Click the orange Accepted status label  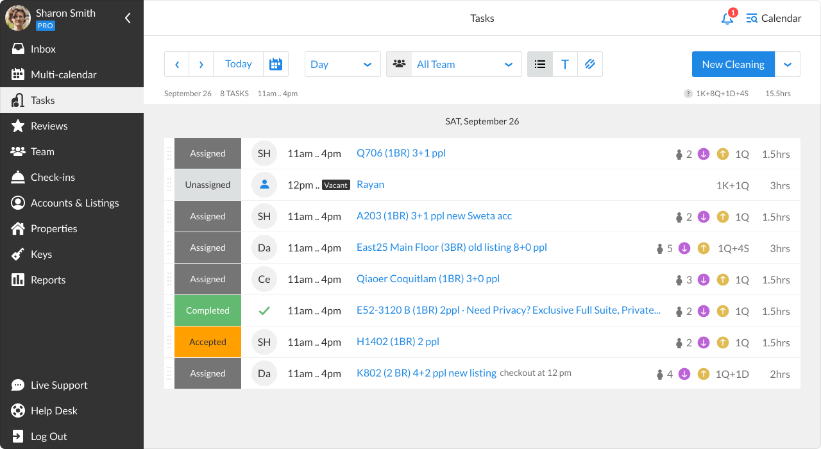[x=208, y=342]
